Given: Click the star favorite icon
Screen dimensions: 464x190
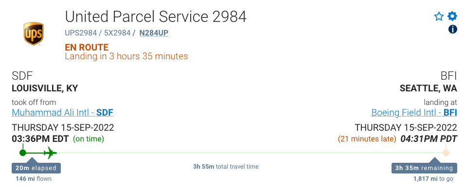Looking at the screenshot, I should pyautogui.click(x=439, y=16).
